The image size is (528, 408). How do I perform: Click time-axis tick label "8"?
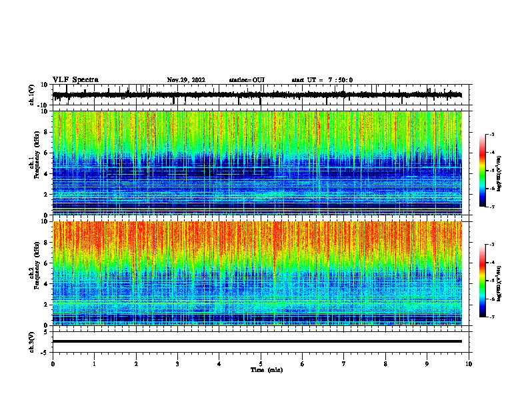click(x=385, y=364)
